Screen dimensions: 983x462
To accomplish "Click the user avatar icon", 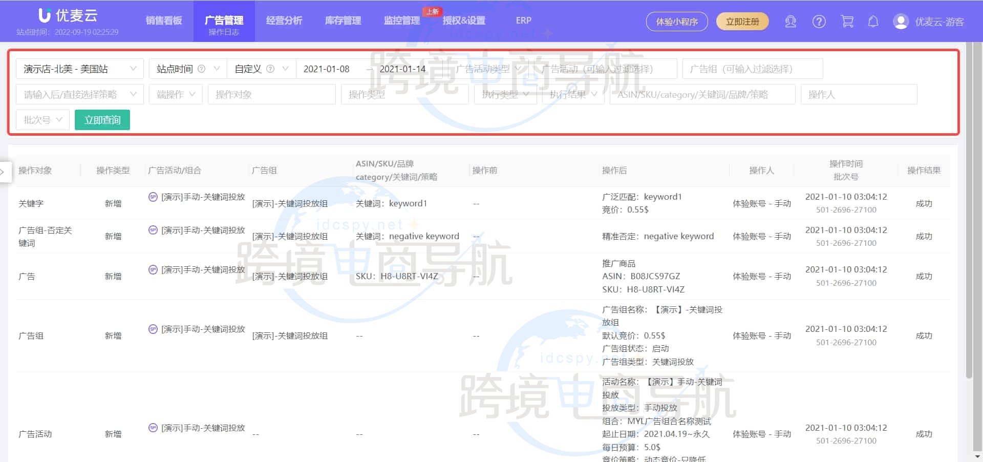I will [901, 22].
